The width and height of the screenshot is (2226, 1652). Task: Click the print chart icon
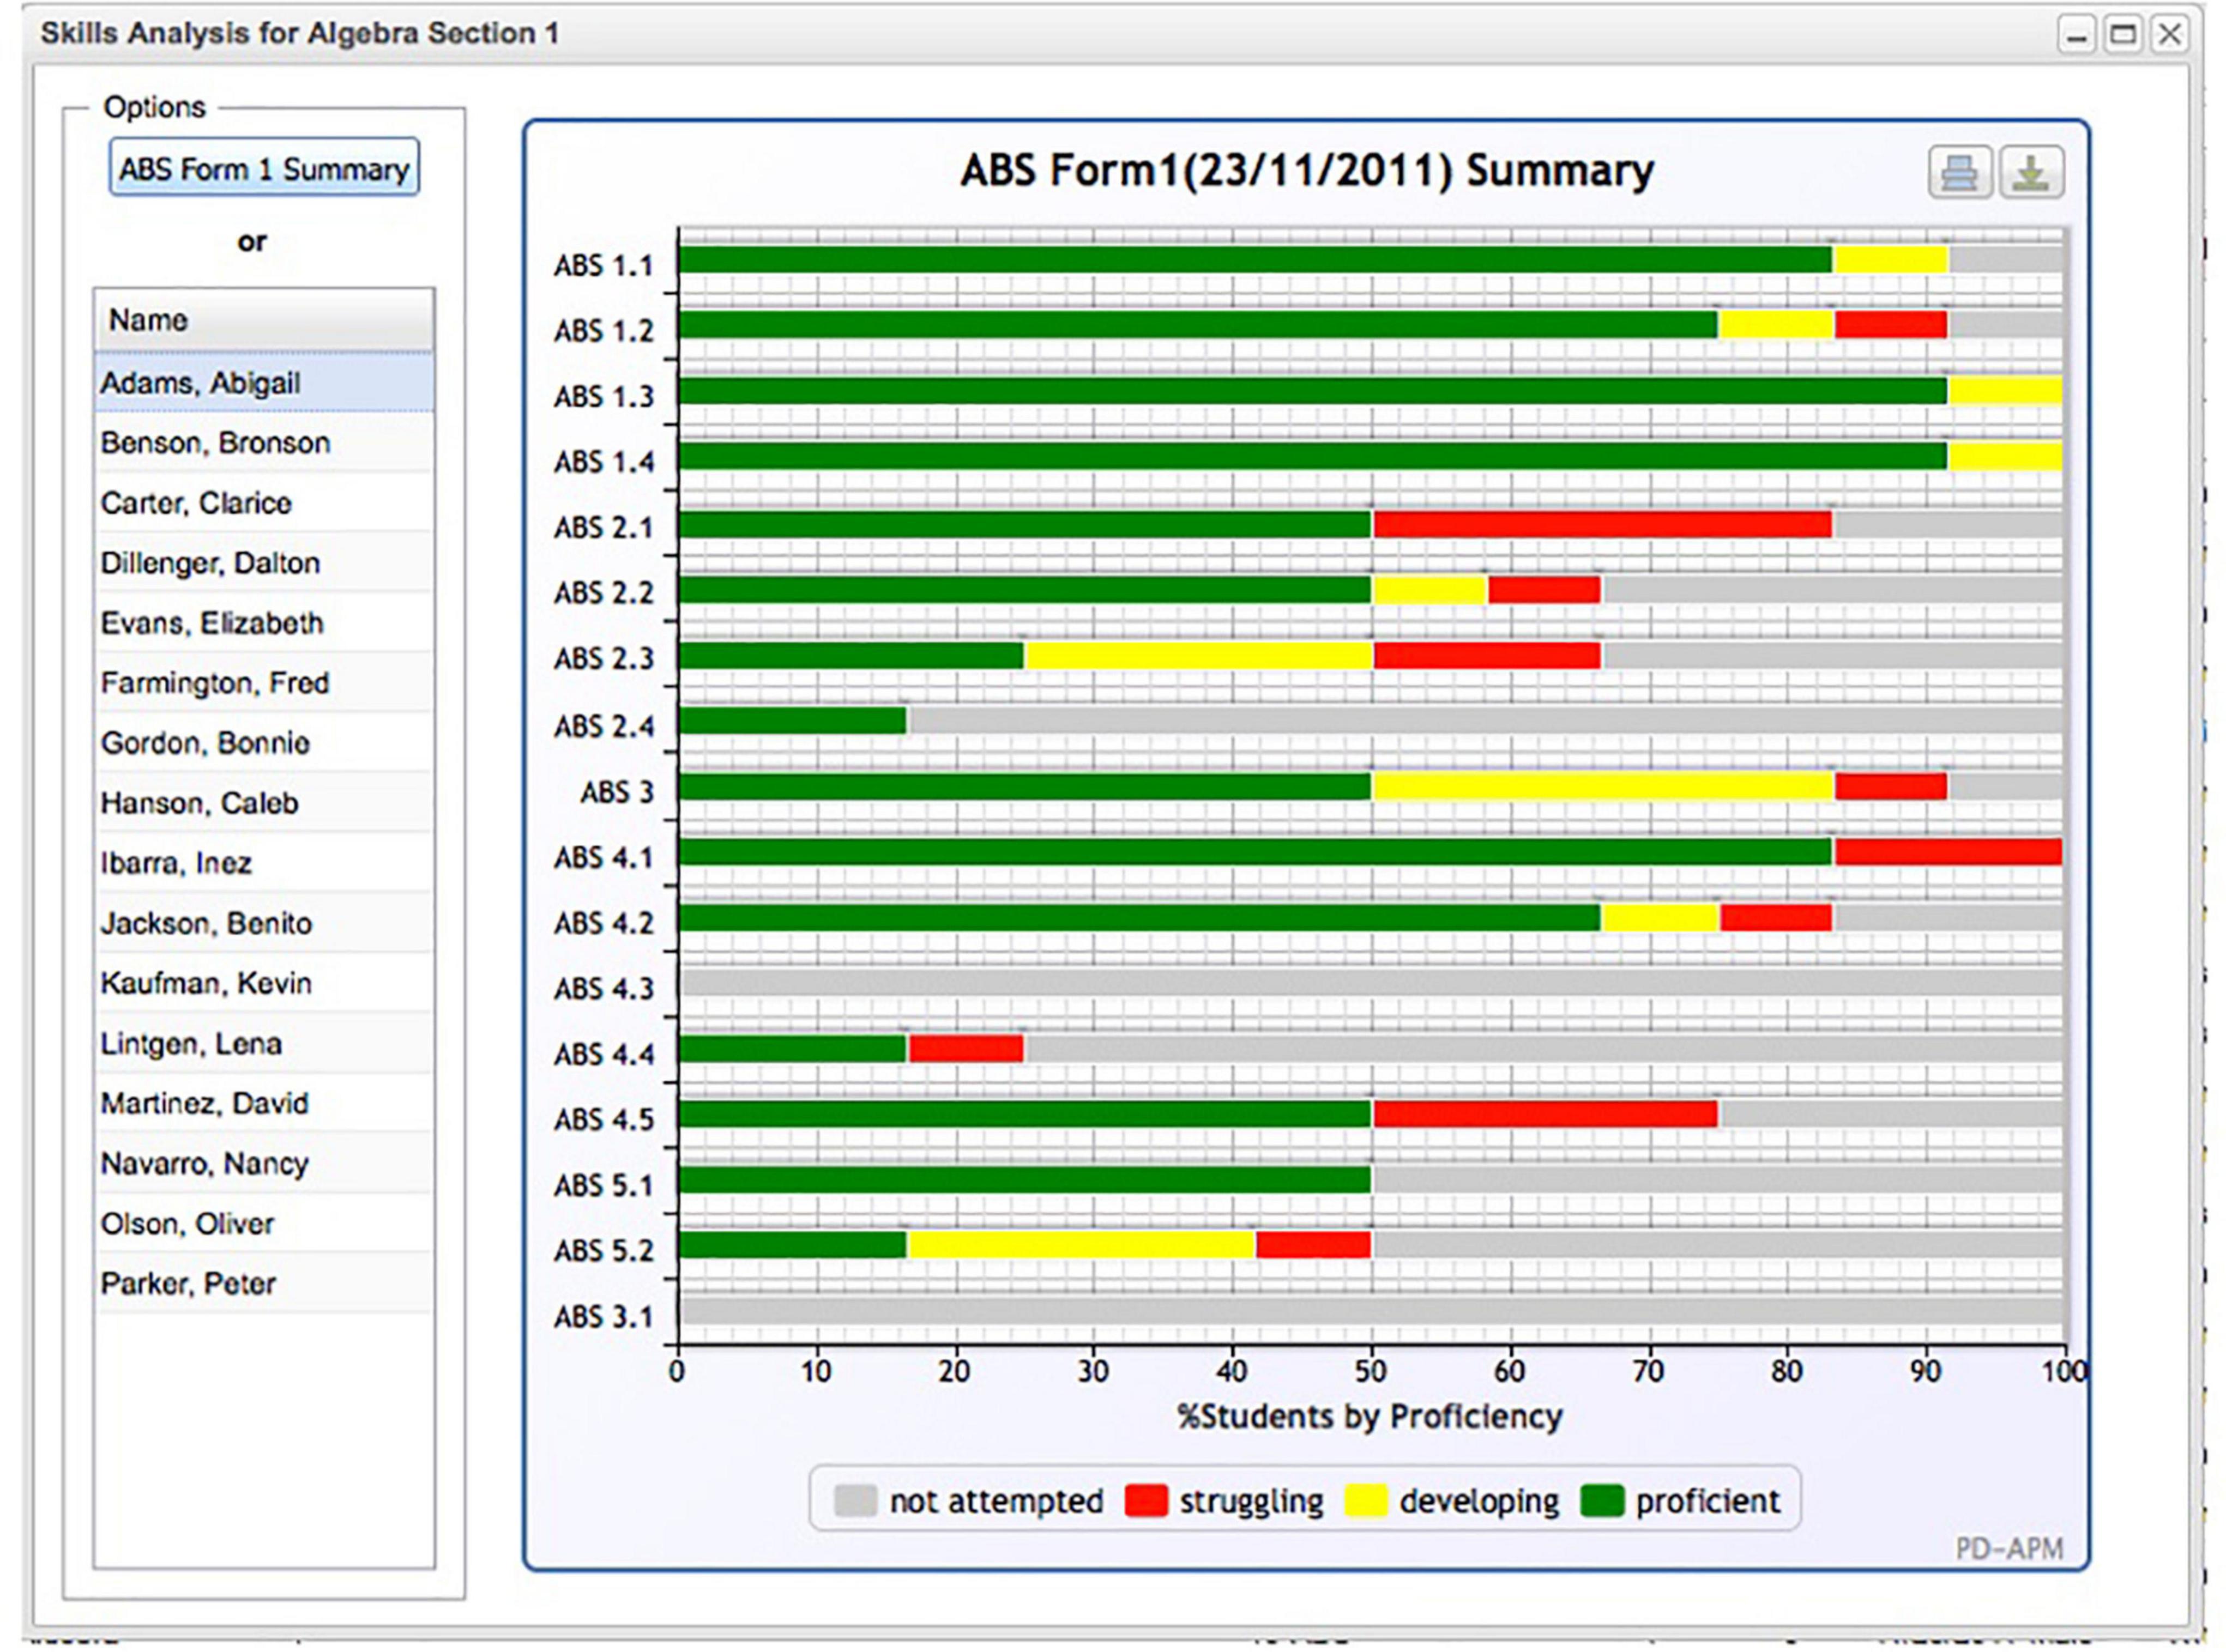1959,173
